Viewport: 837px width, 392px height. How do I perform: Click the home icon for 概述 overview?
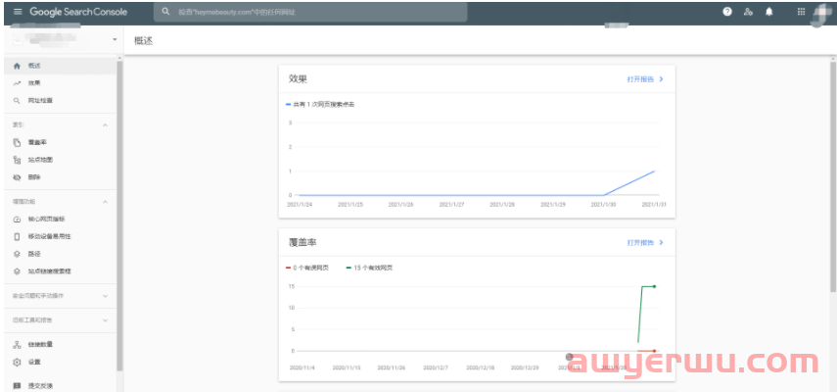tap(17, 66)
